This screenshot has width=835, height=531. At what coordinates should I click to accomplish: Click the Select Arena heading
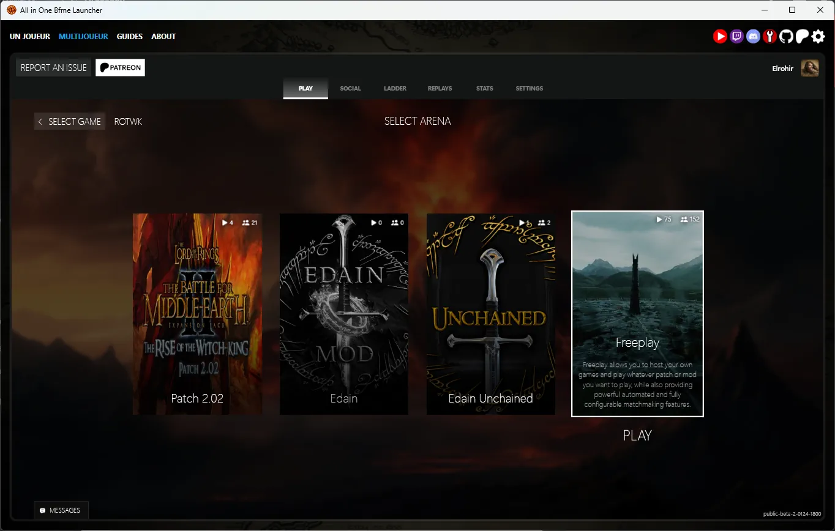click(417, 121)
